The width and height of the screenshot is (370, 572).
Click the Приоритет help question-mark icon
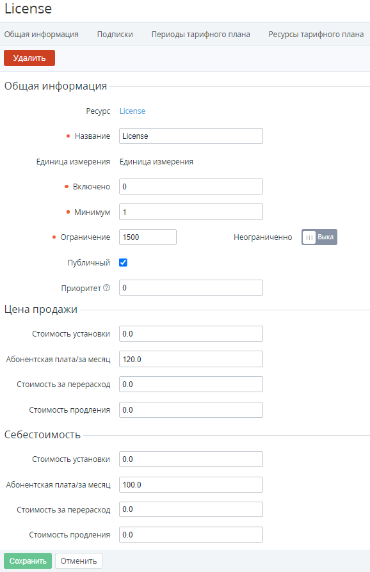click(106, 288)
